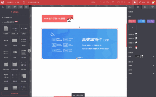Click the share icon in top toolbar
Image resolution: width=156 pixels, height=97 pixels.
pyautogui.click(x=125, y=2)
